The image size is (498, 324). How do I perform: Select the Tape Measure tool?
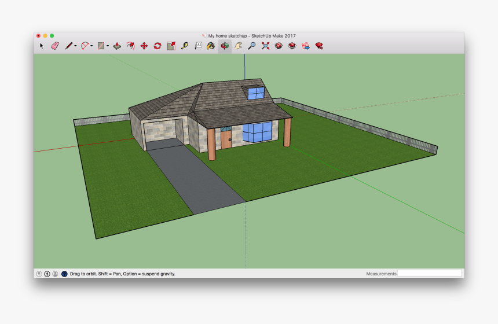tap(185, 46)
